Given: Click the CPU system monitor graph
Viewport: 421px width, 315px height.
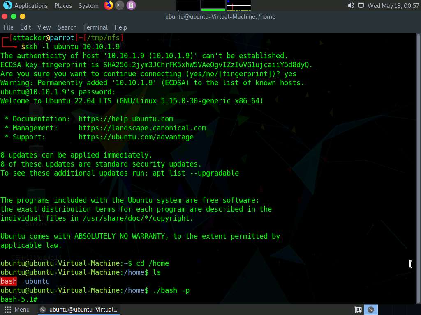Looking at the screenshot, I should [188, 5].
